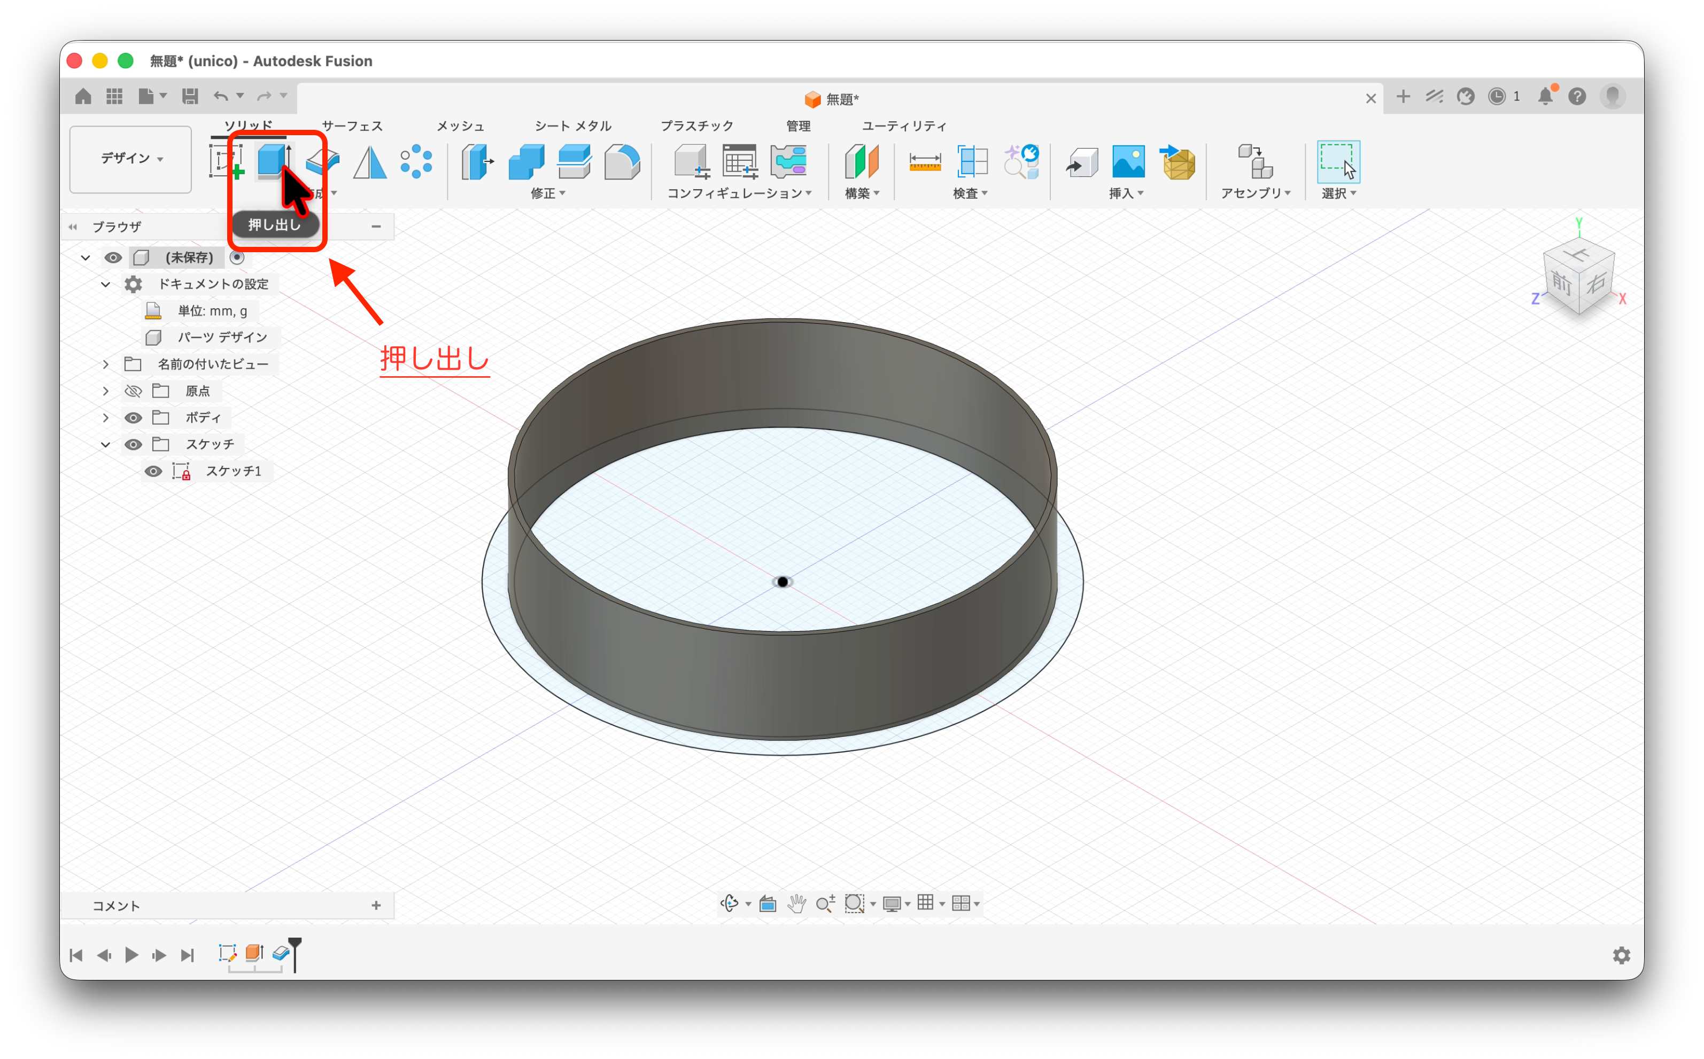Jump to timeline start
Viewport: 1704px width, 1059px height.
pyautogui.click(x=76, y=955)
